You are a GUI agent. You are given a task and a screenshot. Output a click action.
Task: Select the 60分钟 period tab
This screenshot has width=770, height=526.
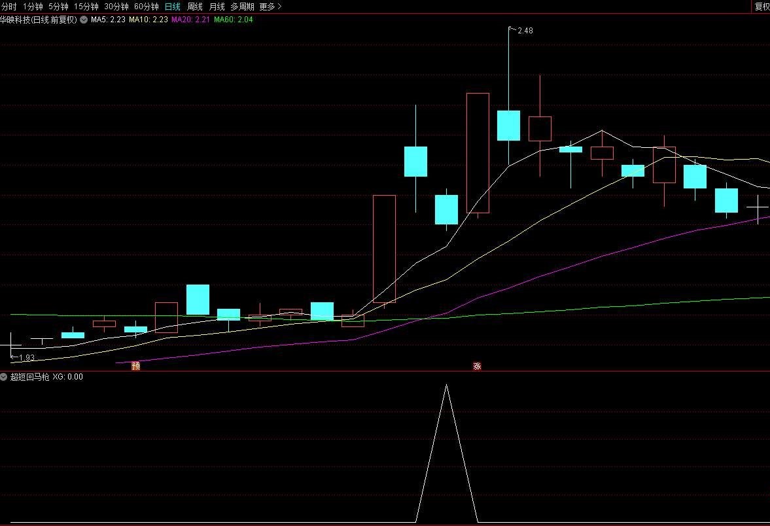(147, 7)
